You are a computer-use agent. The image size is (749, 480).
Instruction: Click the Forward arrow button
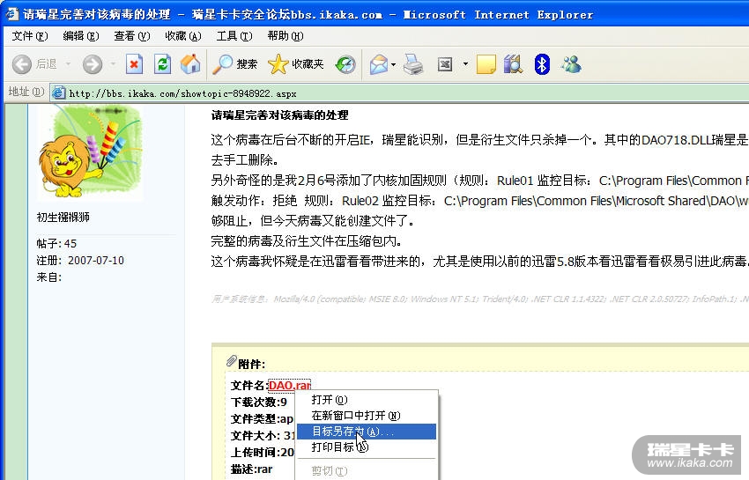point(93,64)
